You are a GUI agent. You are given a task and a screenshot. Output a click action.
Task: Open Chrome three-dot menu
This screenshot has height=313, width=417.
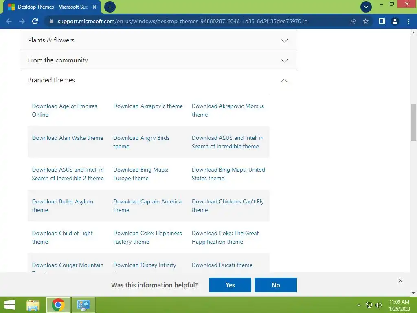coord(408,21)
